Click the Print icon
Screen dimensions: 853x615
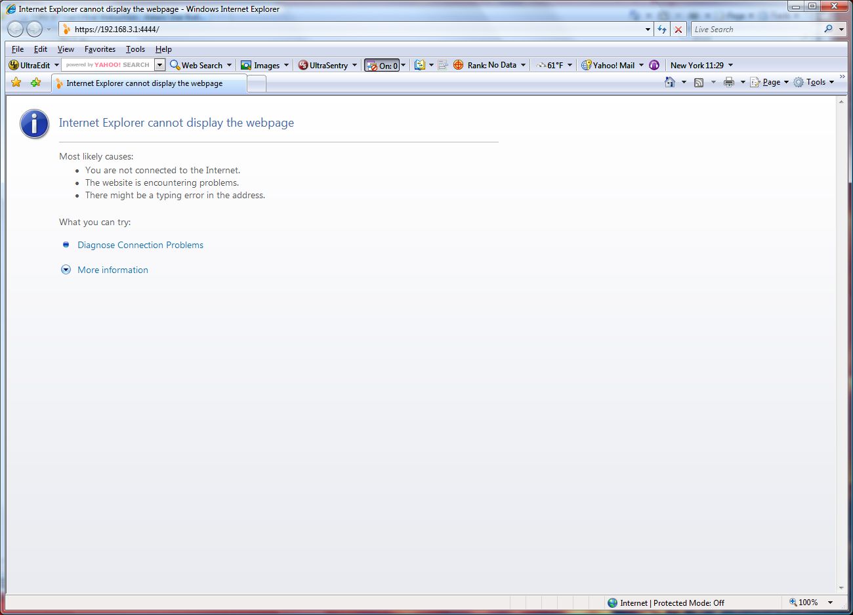(728, 82)
